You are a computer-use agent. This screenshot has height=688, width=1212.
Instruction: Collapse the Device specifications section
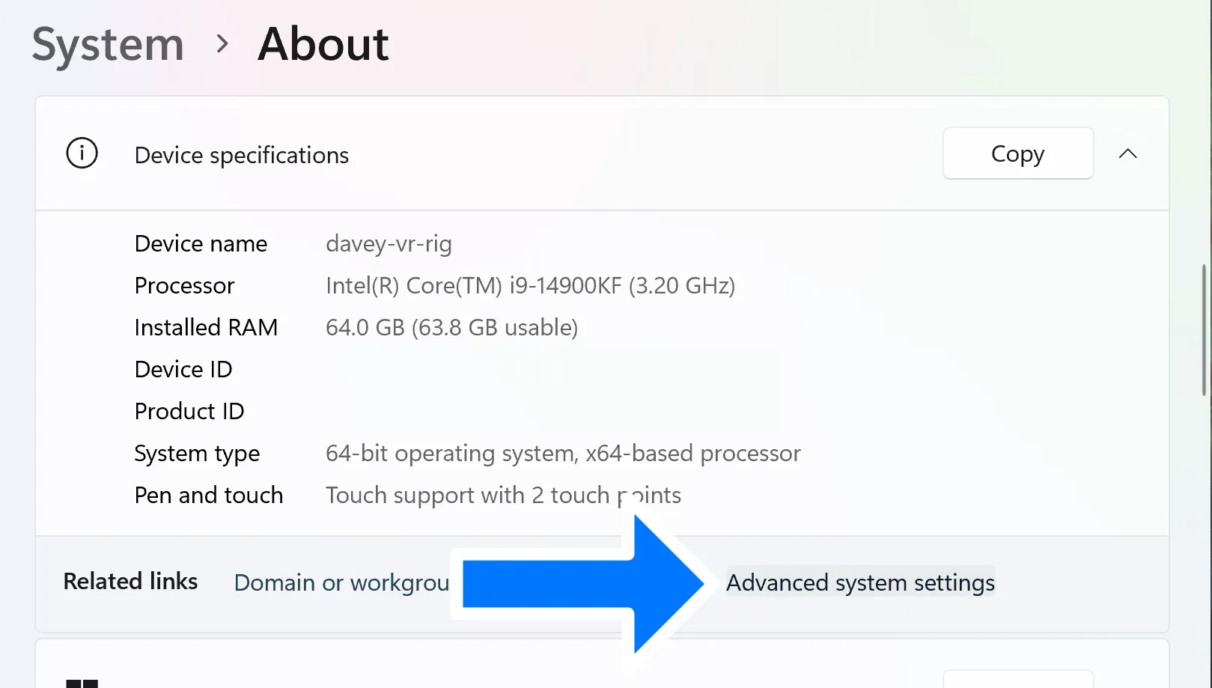(x=1127, y=153)
